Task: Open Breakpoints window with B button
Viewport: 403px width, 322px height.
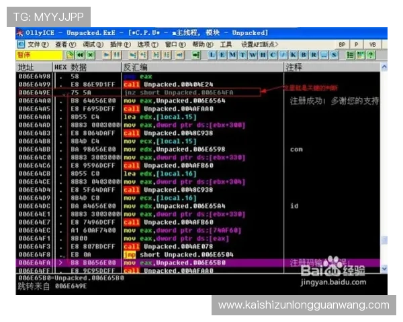Action: click(304, 55)
